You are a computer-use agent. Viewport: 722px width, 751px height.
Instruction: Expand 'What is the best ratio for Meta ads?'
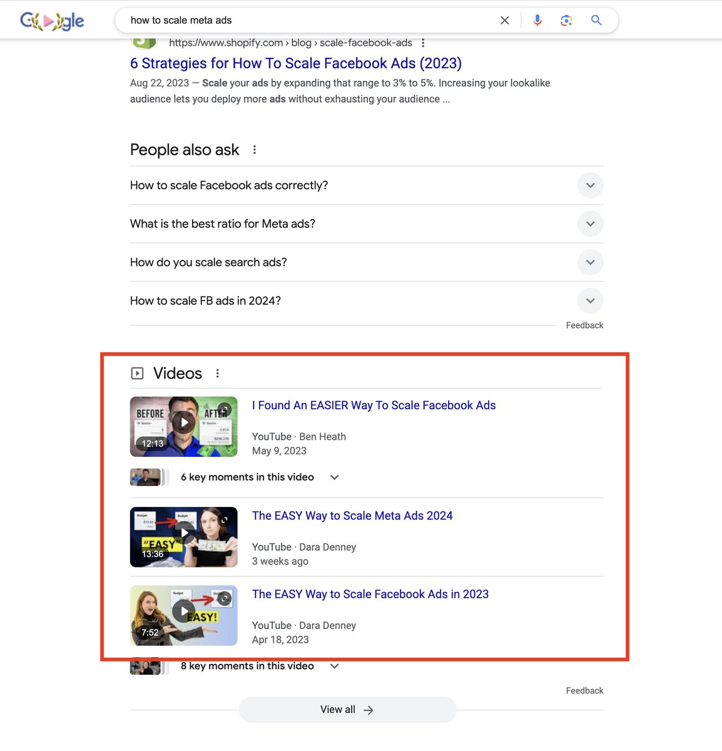[x=367, y=224]
